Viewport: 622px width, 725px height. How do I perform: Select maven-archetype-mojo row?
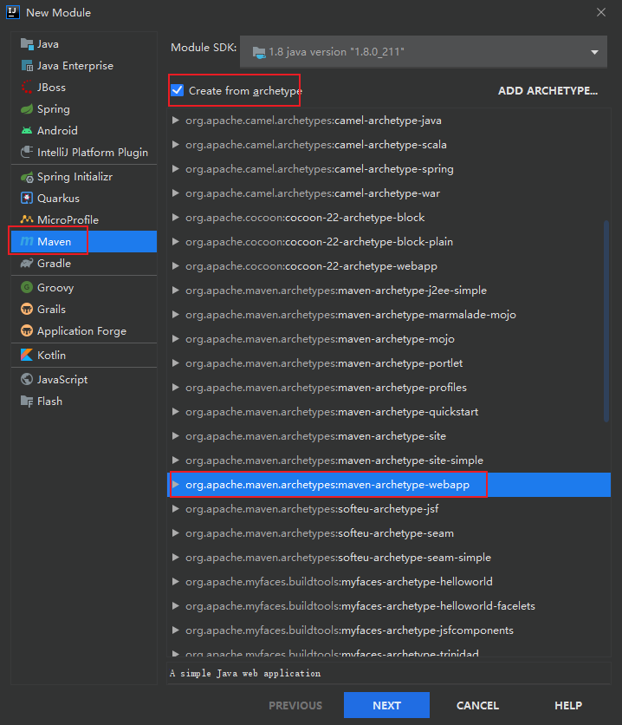pos(389,339)
